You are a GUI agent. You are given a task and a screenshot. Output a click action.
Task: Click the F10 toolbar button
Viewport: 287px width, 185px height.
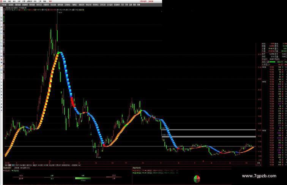122,5
